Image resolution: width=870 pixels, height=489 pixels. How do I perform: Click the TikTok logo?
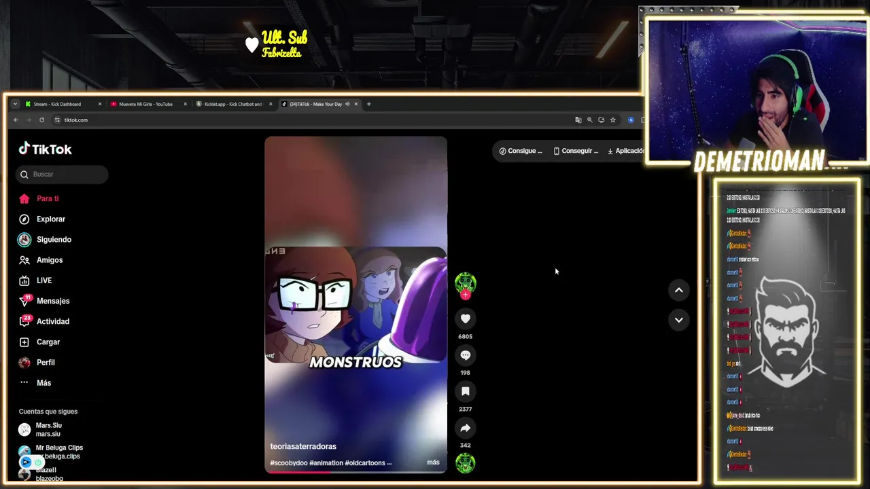45,149
